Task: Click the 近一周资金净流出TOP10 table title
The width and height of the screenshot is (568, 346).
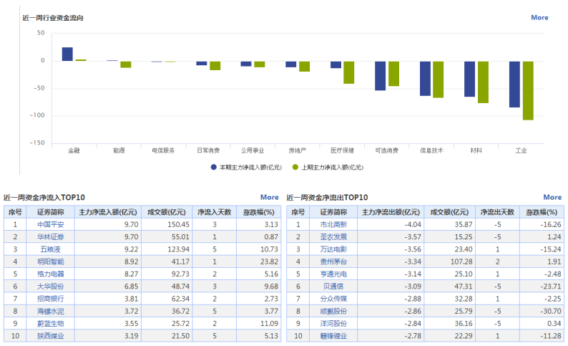Action: click(327, 197)
